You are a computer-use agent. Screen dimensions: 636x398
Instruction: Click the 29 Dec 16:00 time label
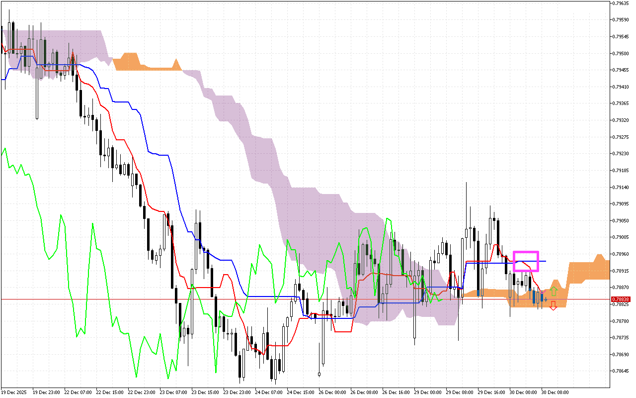point(492,393)
